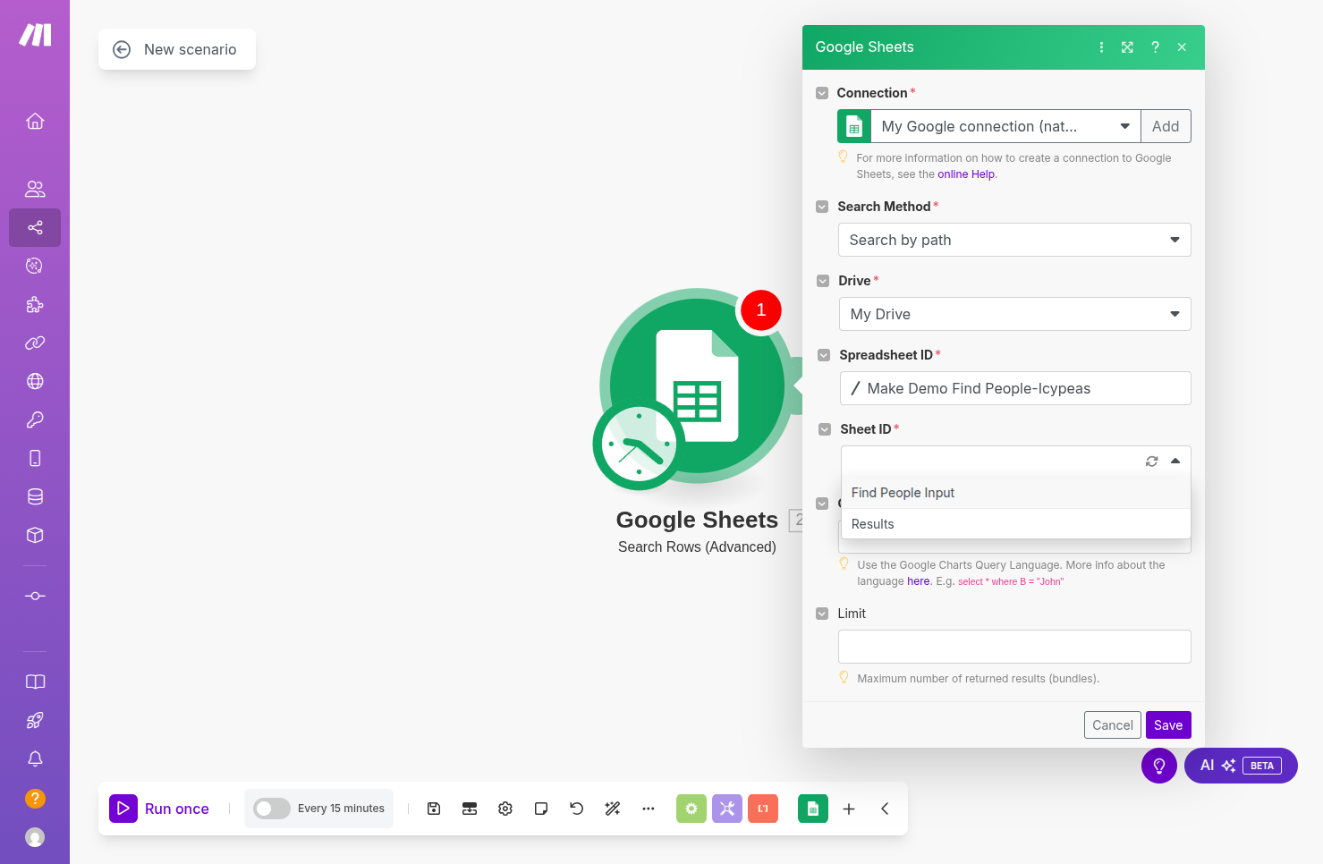Click the orange help question icon
The height and width of the screenshot is (864, 1323).
(35, 798)
